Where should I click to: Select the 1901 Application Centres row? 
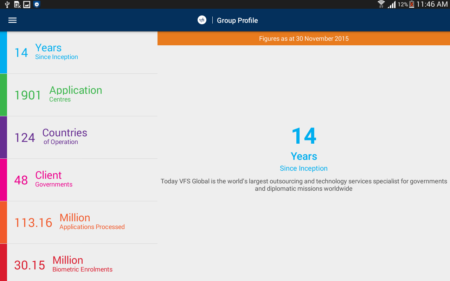[x=79, y=95]
